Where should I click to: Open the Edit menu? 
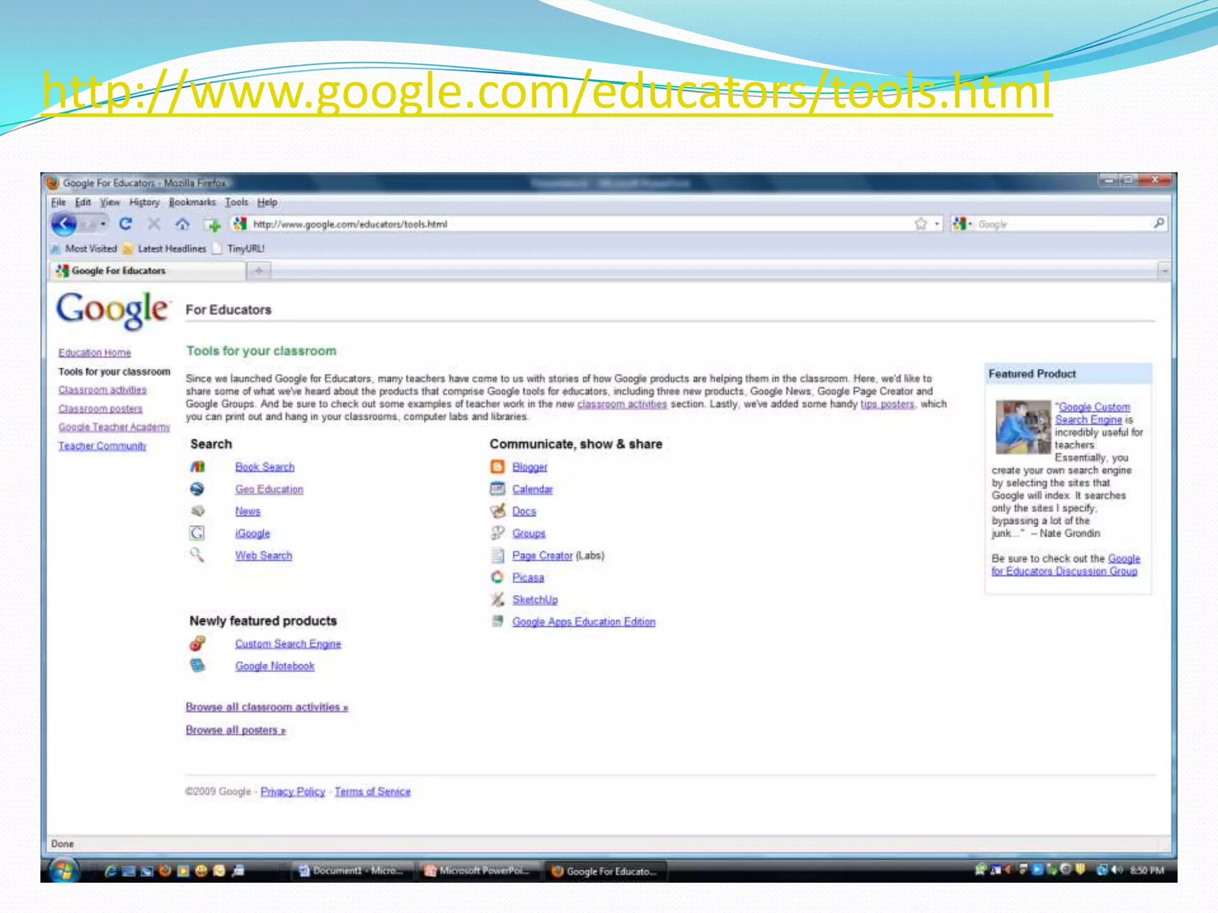tap(83, 202)
